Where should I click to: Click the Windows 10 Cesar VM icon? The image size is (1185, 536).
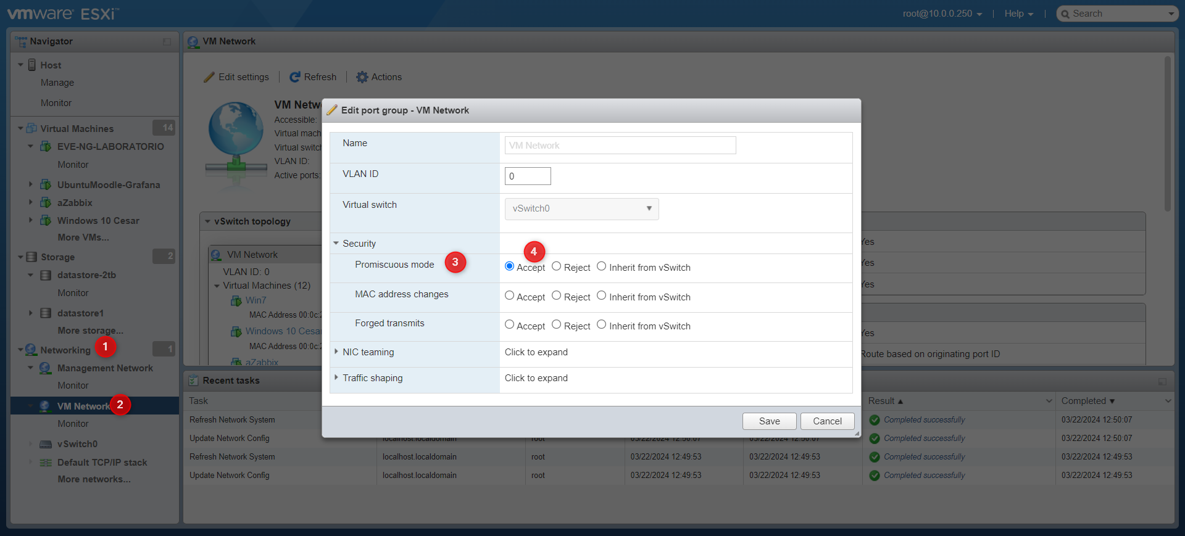click(46, 220)
